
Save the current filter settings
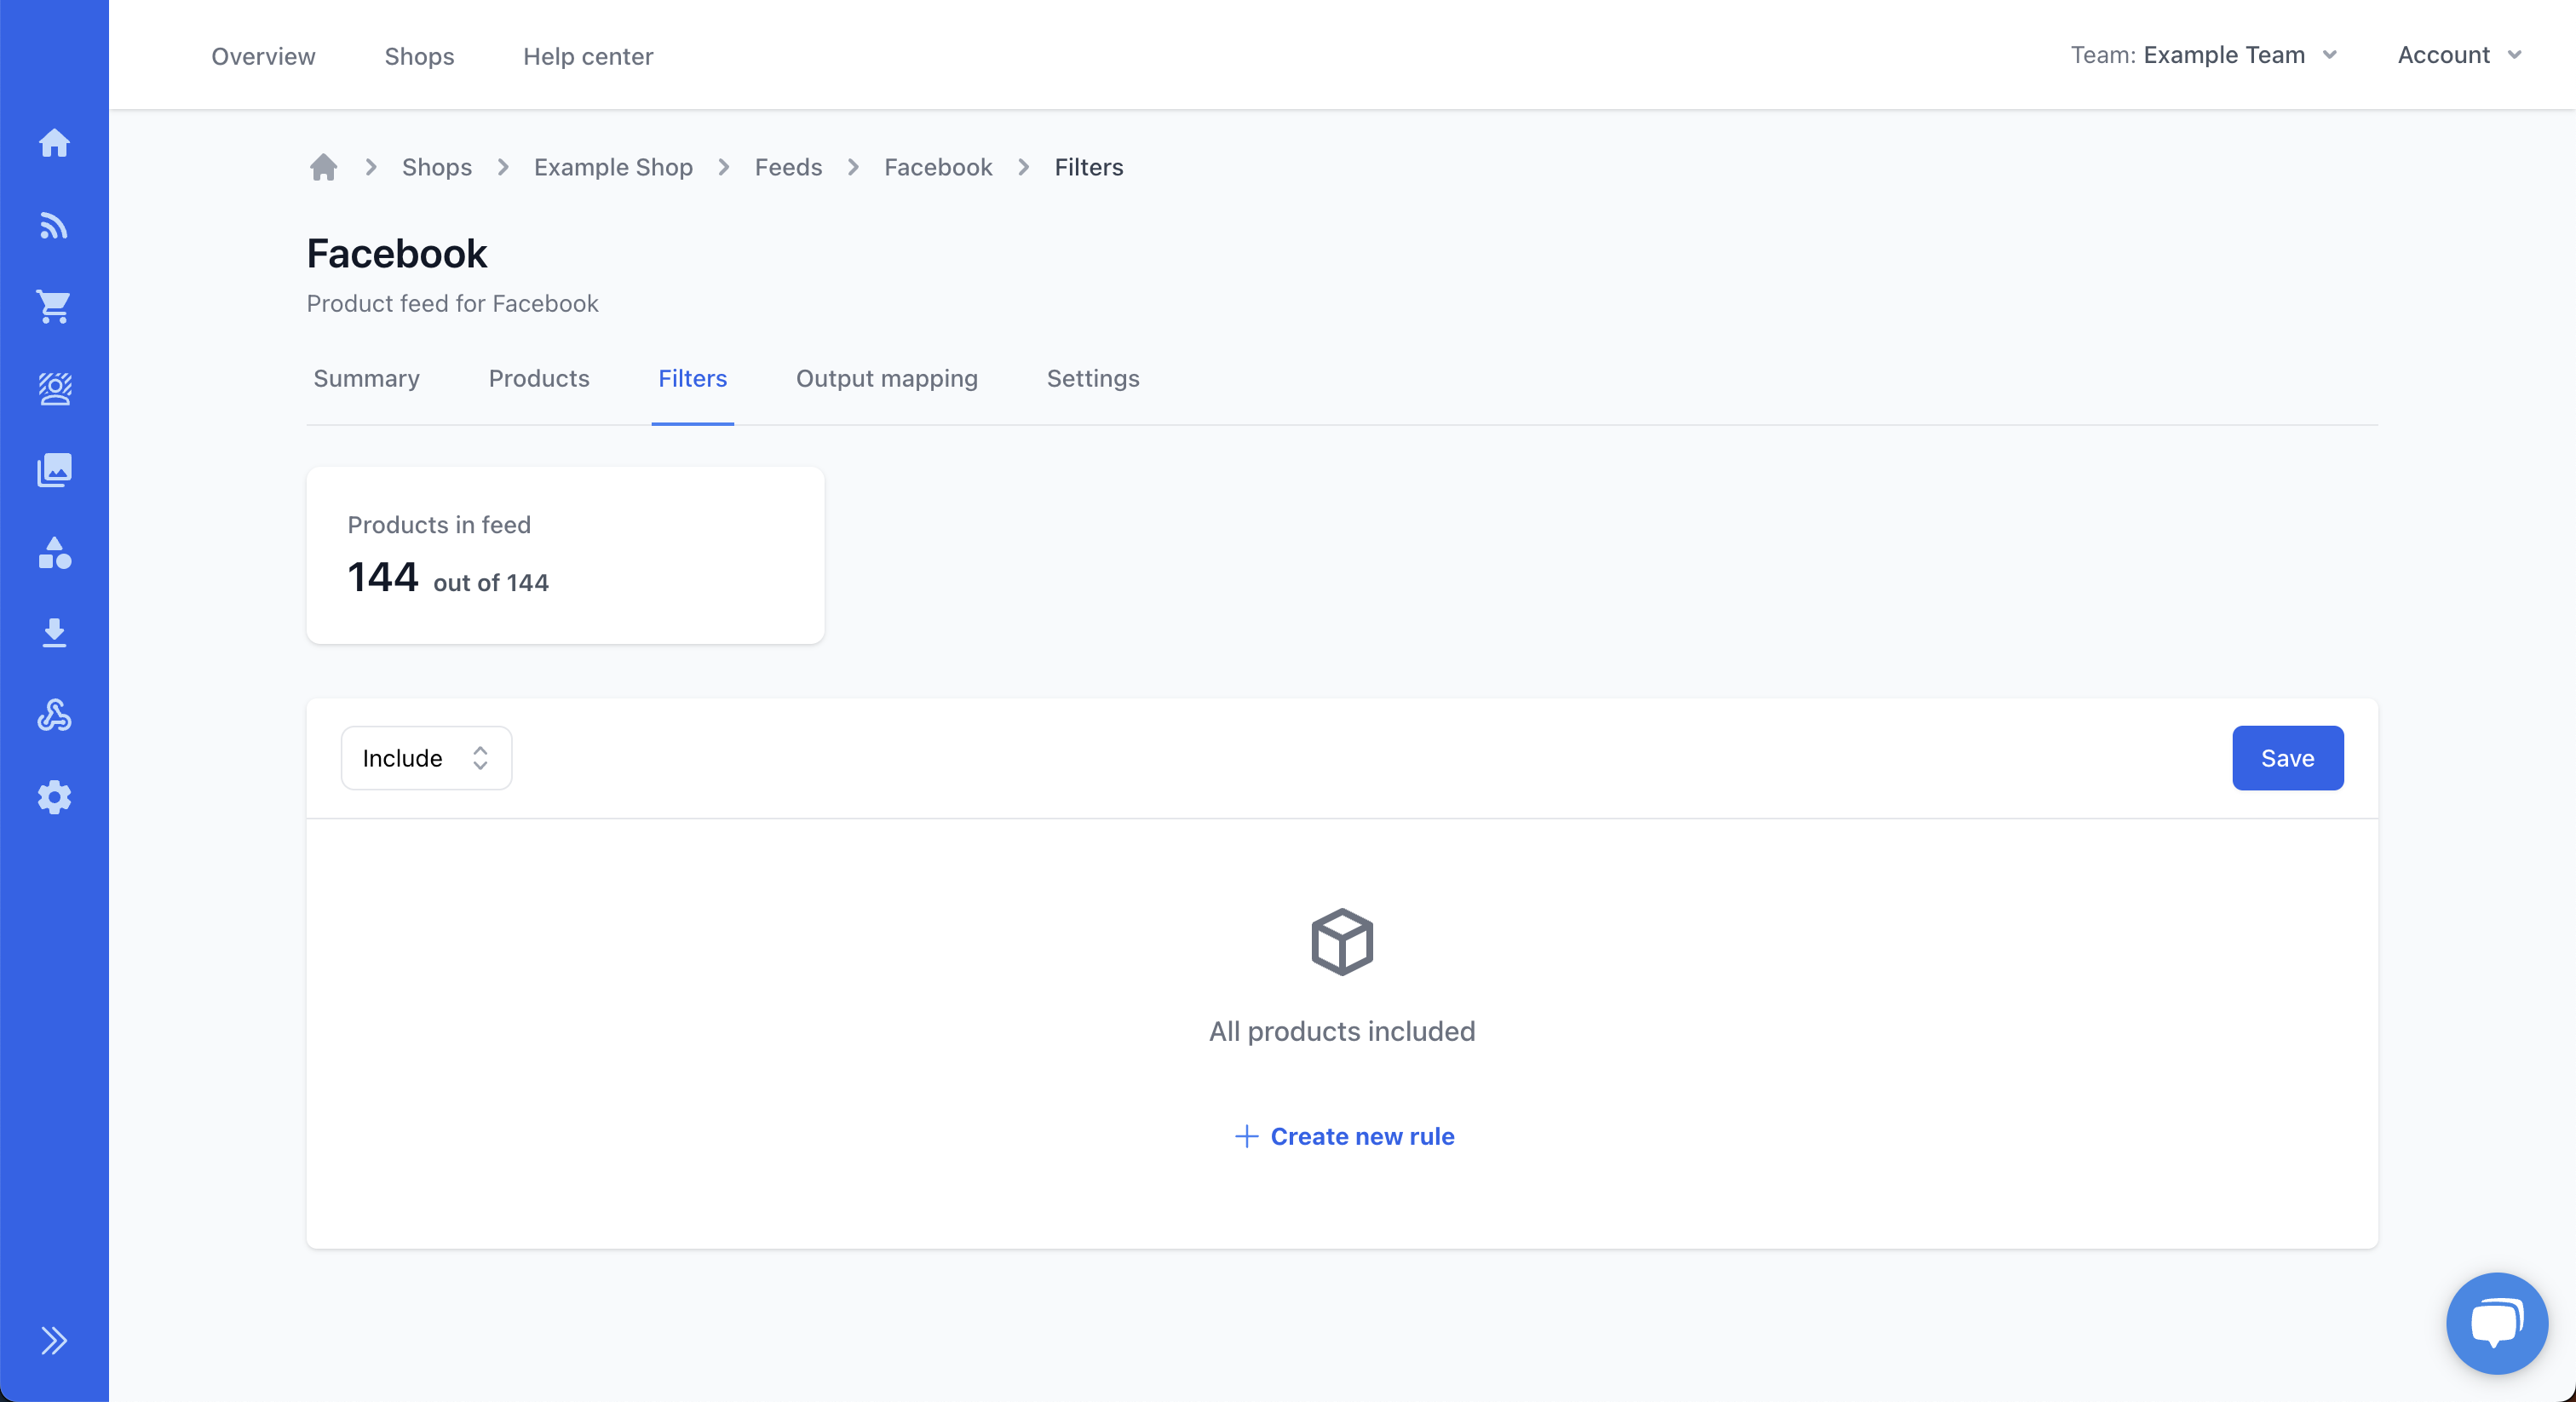tap(2288, 756)
